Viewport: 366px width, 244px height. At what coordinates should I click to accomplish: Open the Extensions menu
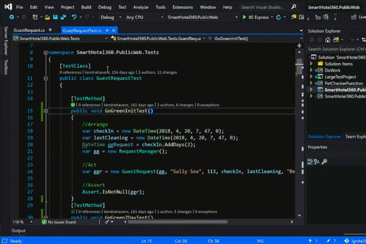click(183, 7)
